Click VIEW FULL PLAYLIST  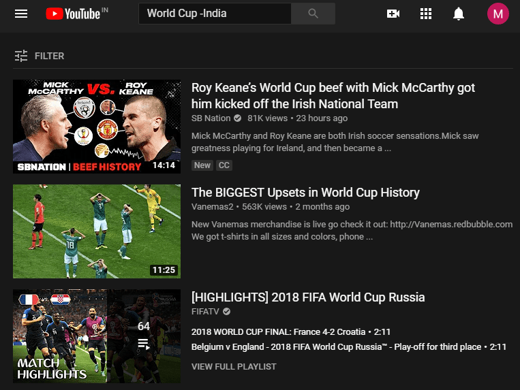pos(234,366)
